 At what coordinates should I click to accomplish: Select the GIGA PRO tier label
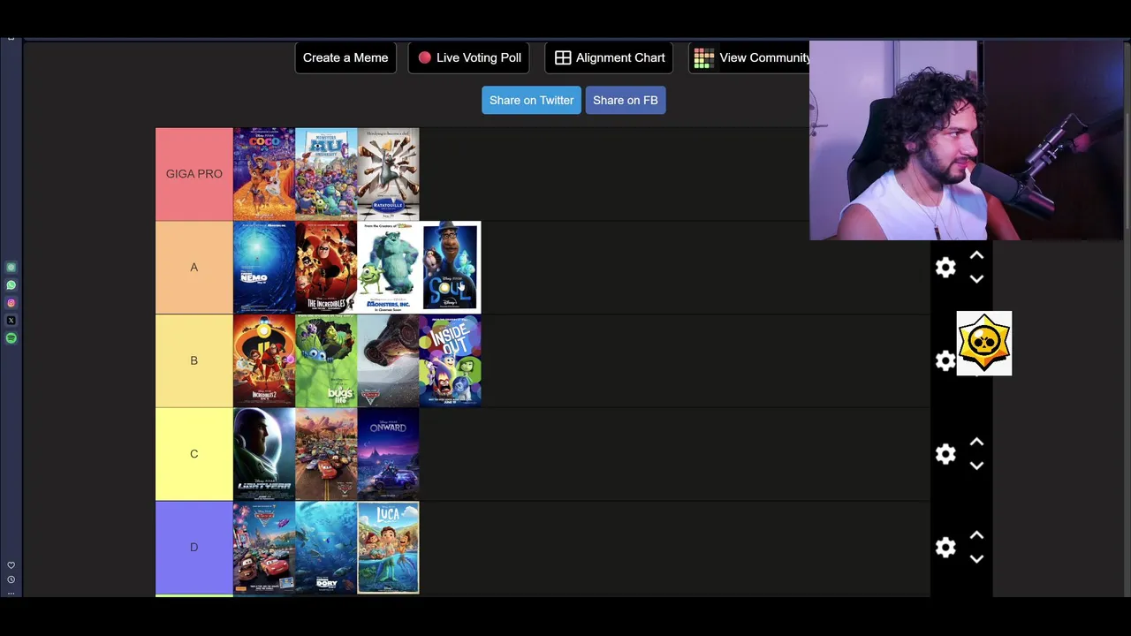point(194,174)
